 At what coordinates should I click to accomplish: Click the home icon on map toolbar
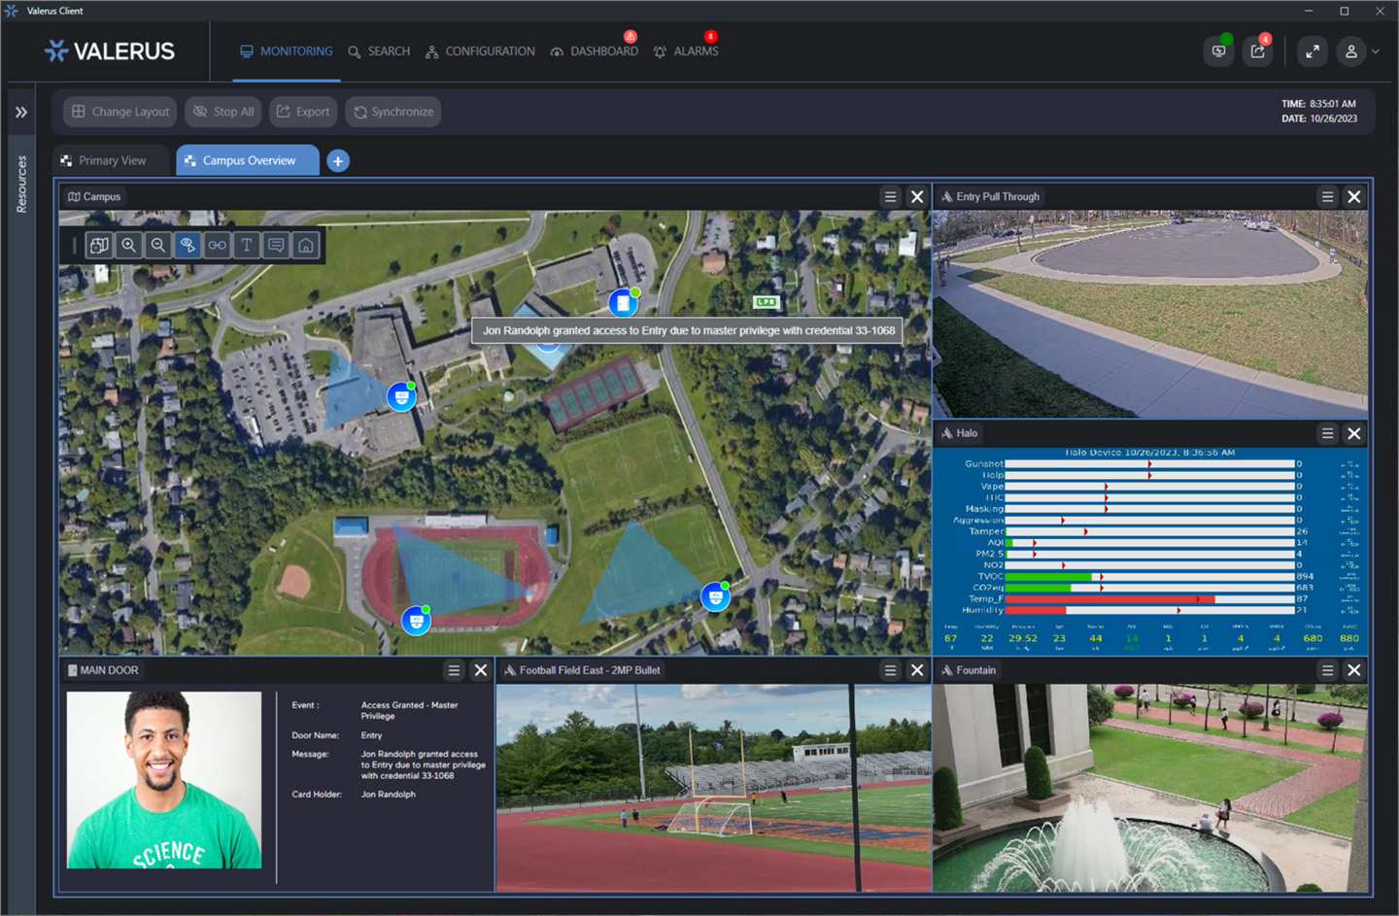[306, 246]
